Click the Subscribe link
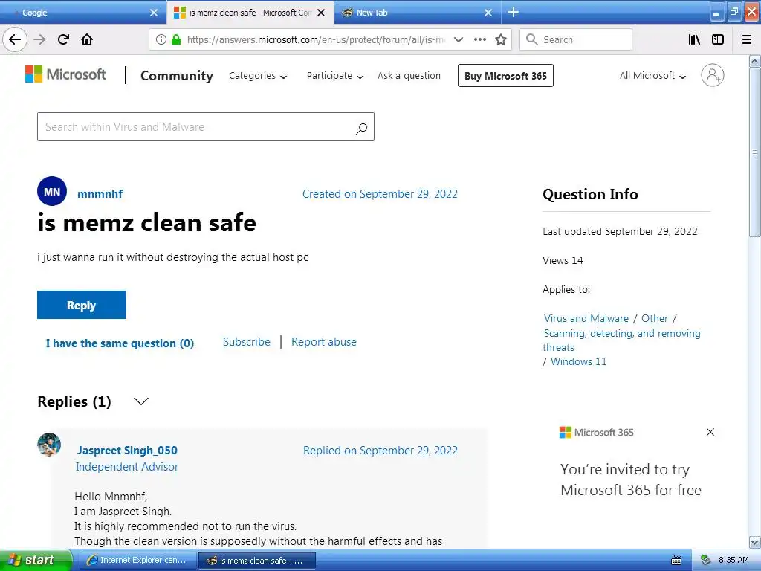The width and height of the screenshot is (761, 571). pos(247,342)
